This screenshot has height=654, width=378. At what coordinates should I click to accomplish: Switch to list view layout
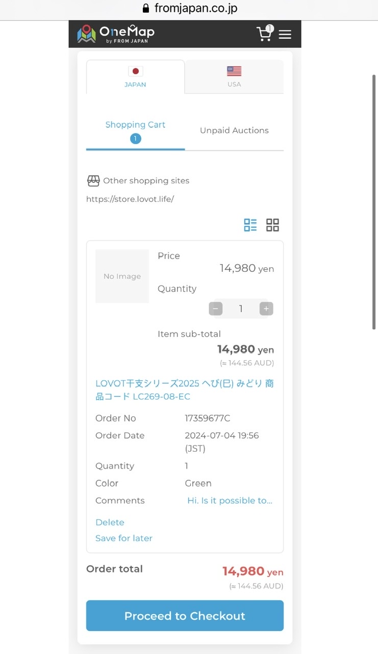click(250, 225)
